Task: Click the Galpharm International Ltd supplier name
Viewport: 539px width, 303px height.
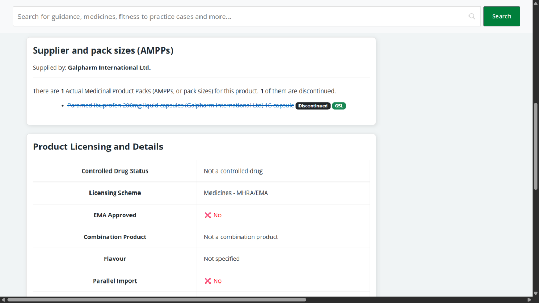Action: pos(108,68)
